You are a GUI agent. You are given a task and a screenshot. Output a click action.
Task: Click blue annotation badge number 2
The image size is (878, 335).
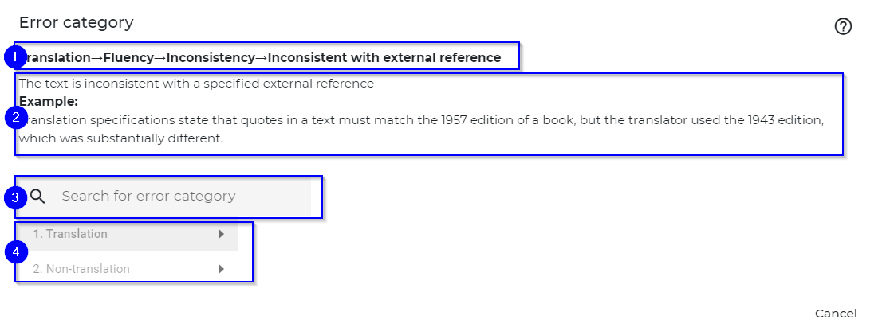click(16, 117)
